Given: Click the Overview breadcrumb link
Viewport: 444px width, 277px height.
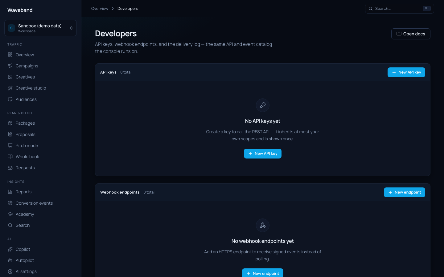Looking at the screenshot, I should point(100,9).
